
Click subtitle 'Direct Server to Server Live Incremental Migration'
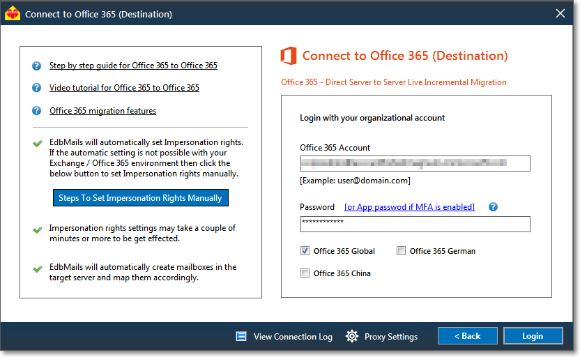point(415,82)
